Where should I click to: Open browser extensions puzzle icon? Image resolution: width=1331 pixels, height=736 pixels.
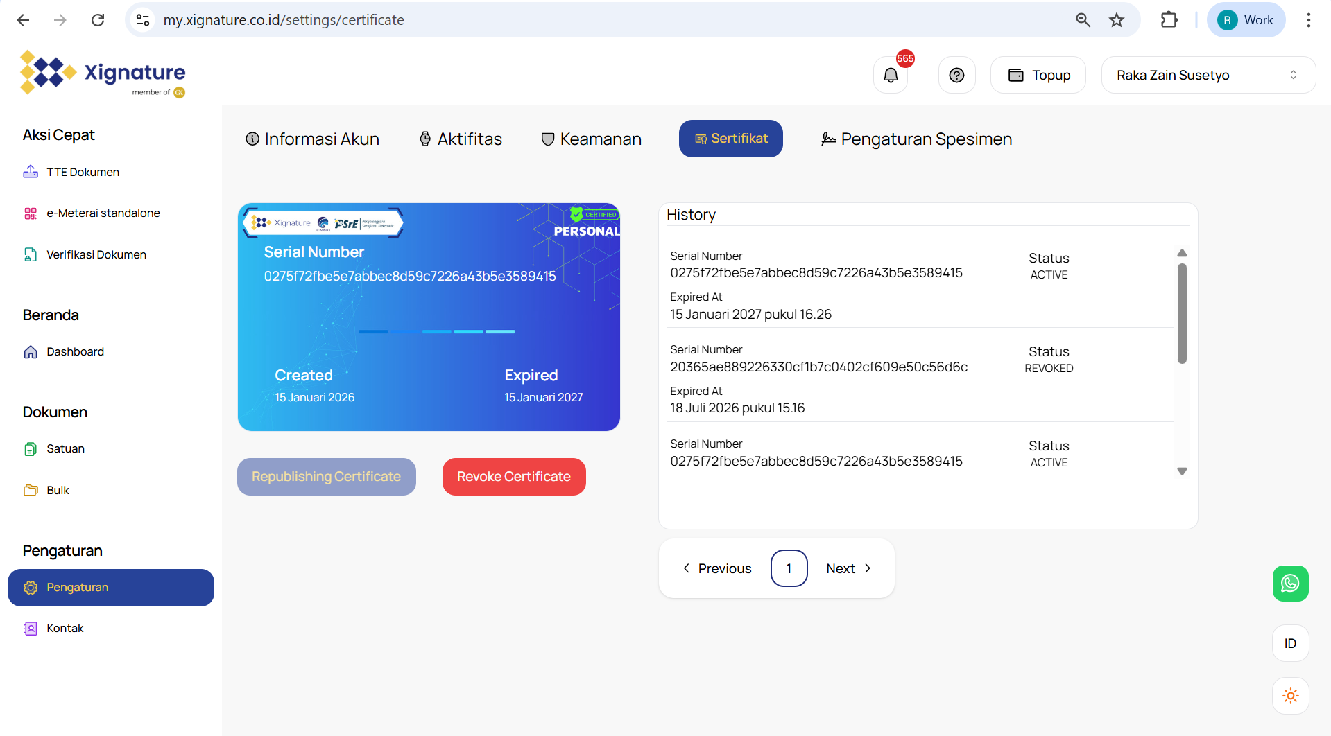(x=1169, y=20)
